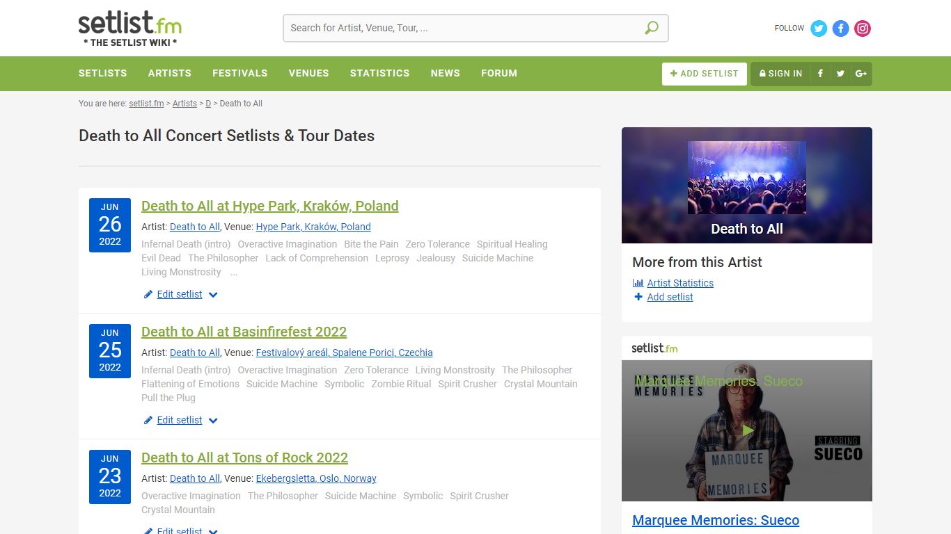
Task: Sign in with Facebook icon
Action: (820, 74)
